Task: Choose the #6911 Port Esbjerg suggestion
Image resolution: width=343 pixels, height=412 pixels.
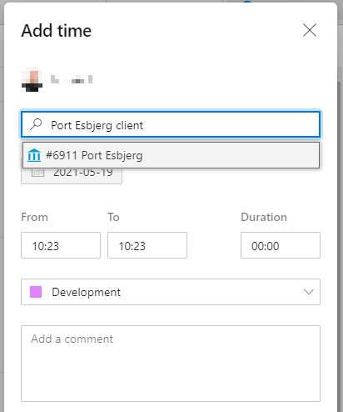Action: tap(171, 155)
